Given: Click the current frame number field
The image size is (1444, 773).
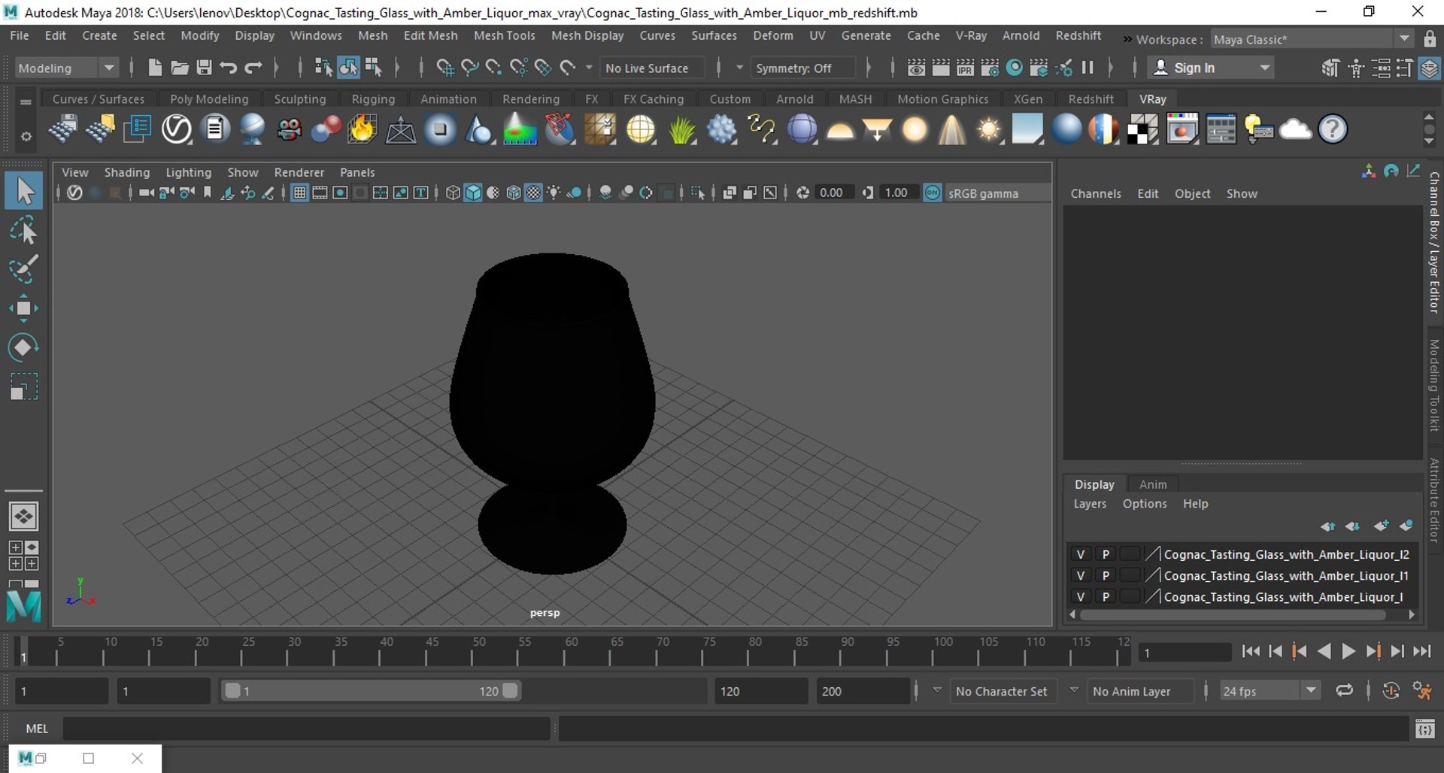Looking at the screenshot, I should pos(1185,653).
